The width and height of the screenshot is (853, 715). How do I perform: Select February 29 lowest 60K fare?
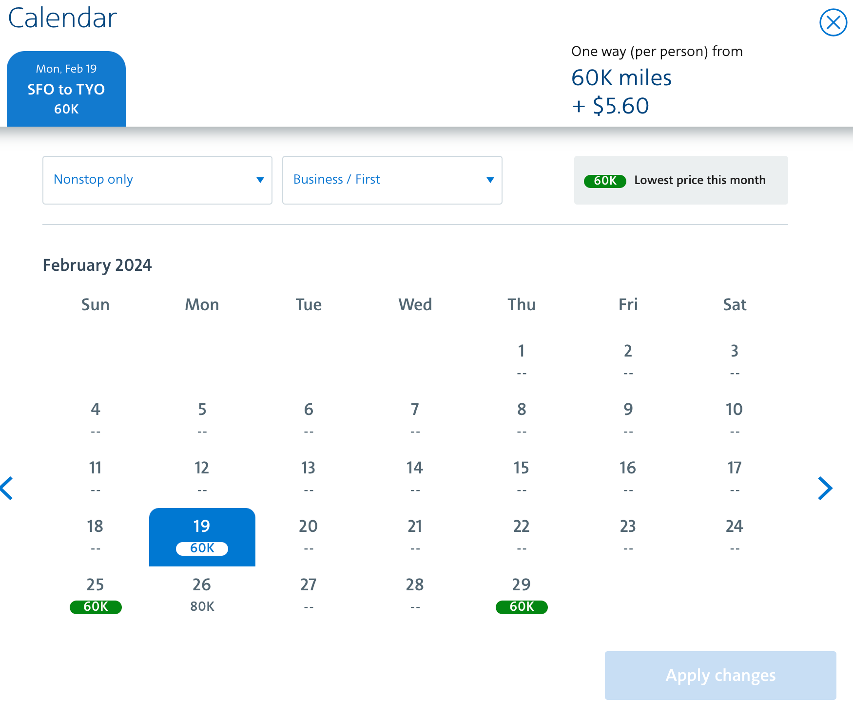pos(522,595)
